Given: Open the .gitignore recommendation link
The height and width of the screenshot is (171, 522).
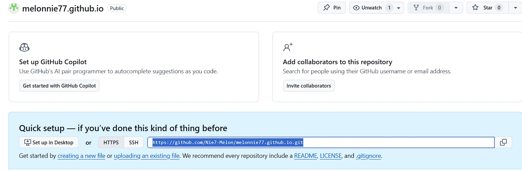Looking at the screenshot, I should coord(369,156).
